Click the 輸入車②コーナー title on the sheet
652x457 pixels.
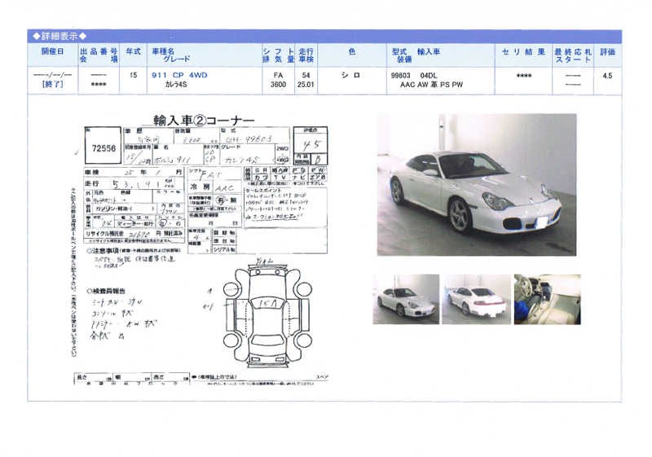pyautogui.click(x=204, y=120)
